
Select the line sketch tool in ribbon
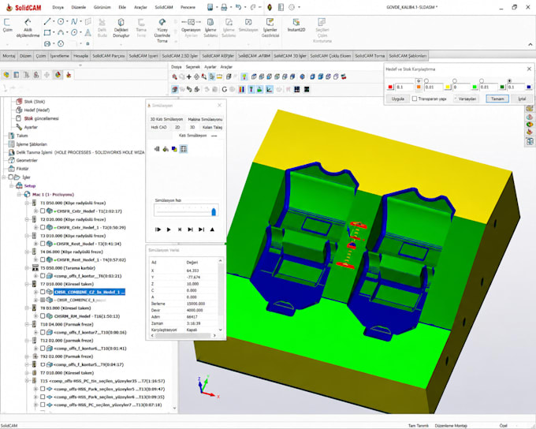tap(47, 21)
